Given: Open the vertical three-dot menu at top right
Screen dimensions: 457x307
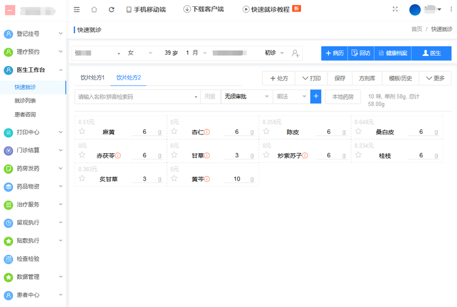Looking at the screenshot, I should [451, 9].
